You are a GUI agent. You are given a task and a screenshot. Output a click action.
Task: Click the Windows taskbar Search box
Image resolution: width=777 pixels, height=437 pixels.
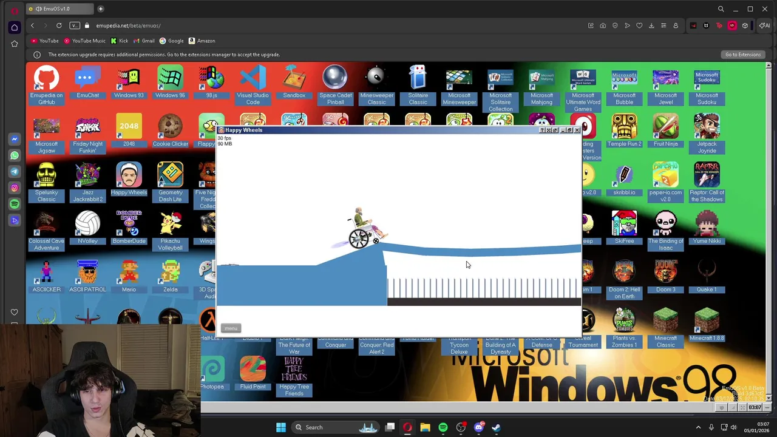336,427
